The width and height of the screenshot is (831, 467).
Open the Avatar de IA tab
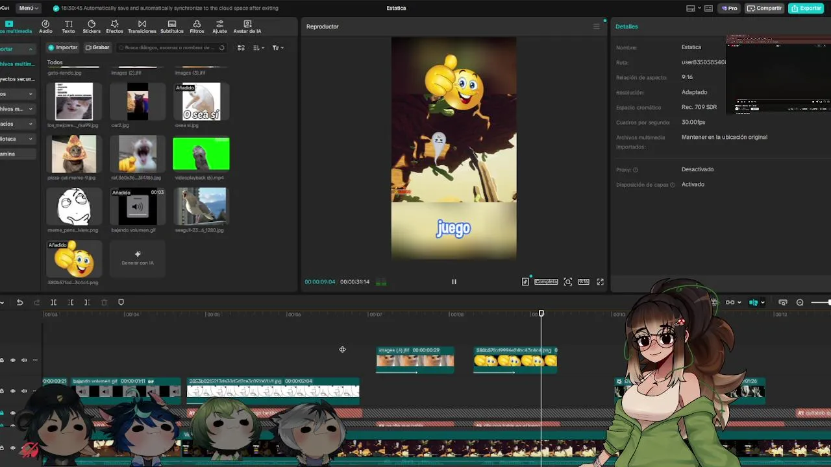point(247,27)
